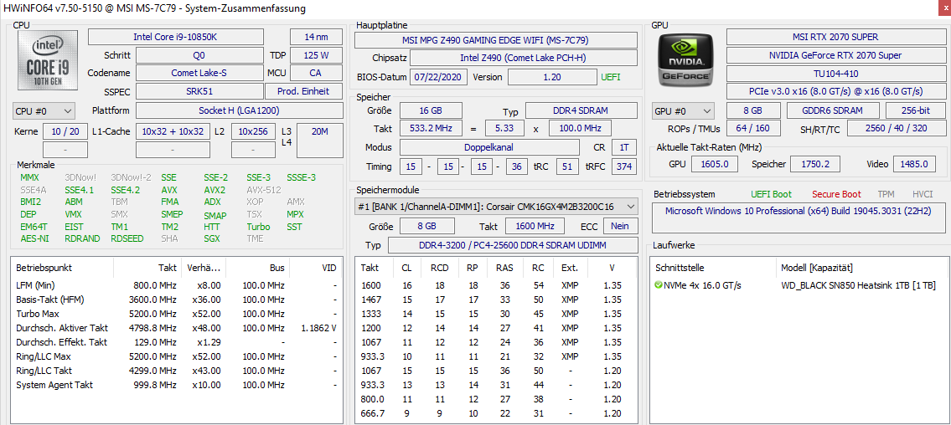Click the TPM indicator
Screen dimensions: 951x425
[x=886, y=194]
